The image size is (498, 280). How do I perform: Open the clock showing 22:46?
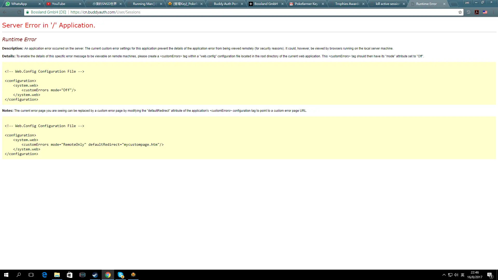click(x=475, y=275)
